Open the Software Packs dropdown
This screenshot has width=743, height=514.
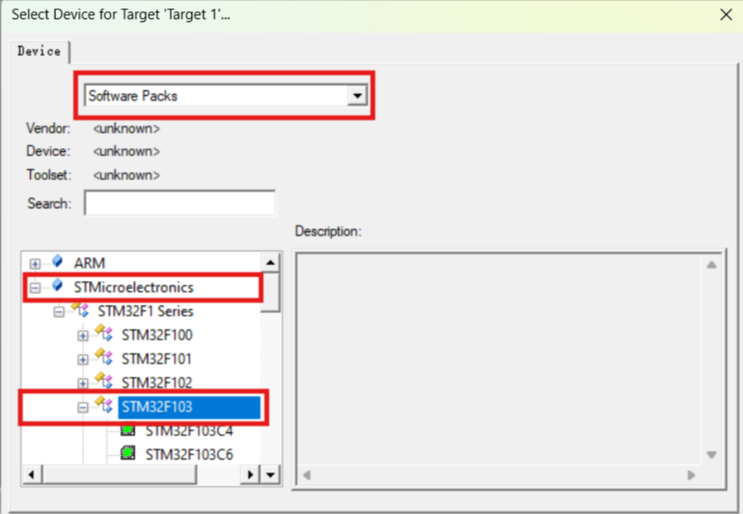[357, 96]
